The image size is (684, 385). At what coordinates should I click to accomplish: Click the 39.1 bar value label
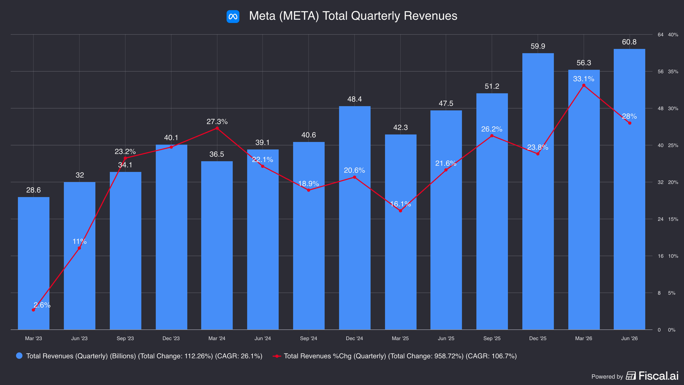[x=263, y=142]
